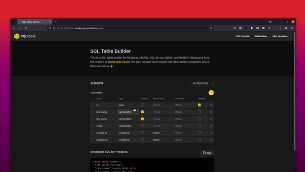Click the green V extension icon

point(269,28)
